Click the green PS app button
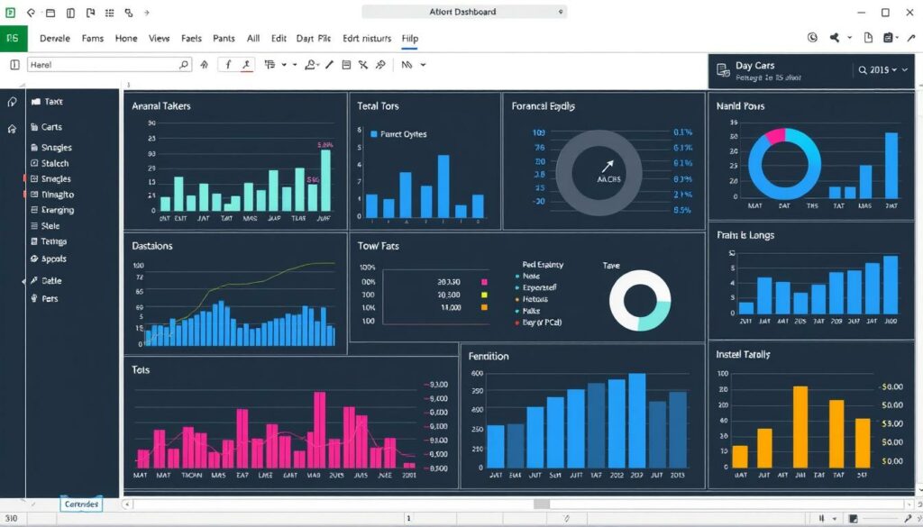923x527 pixels. click(x=14, y=39)
